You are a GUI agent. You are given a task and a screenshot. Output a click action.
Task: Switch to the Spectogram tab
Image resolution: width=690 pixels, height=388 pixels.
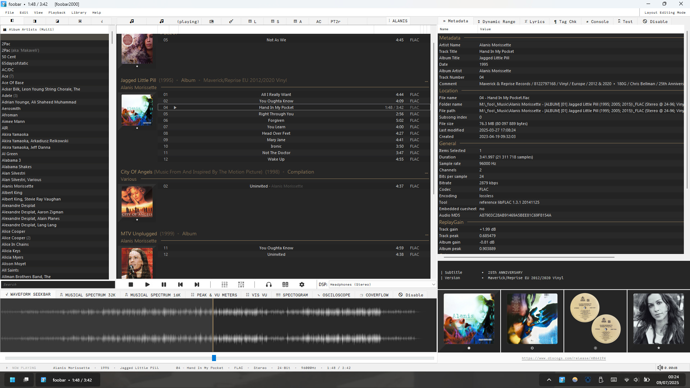point(292,295)
